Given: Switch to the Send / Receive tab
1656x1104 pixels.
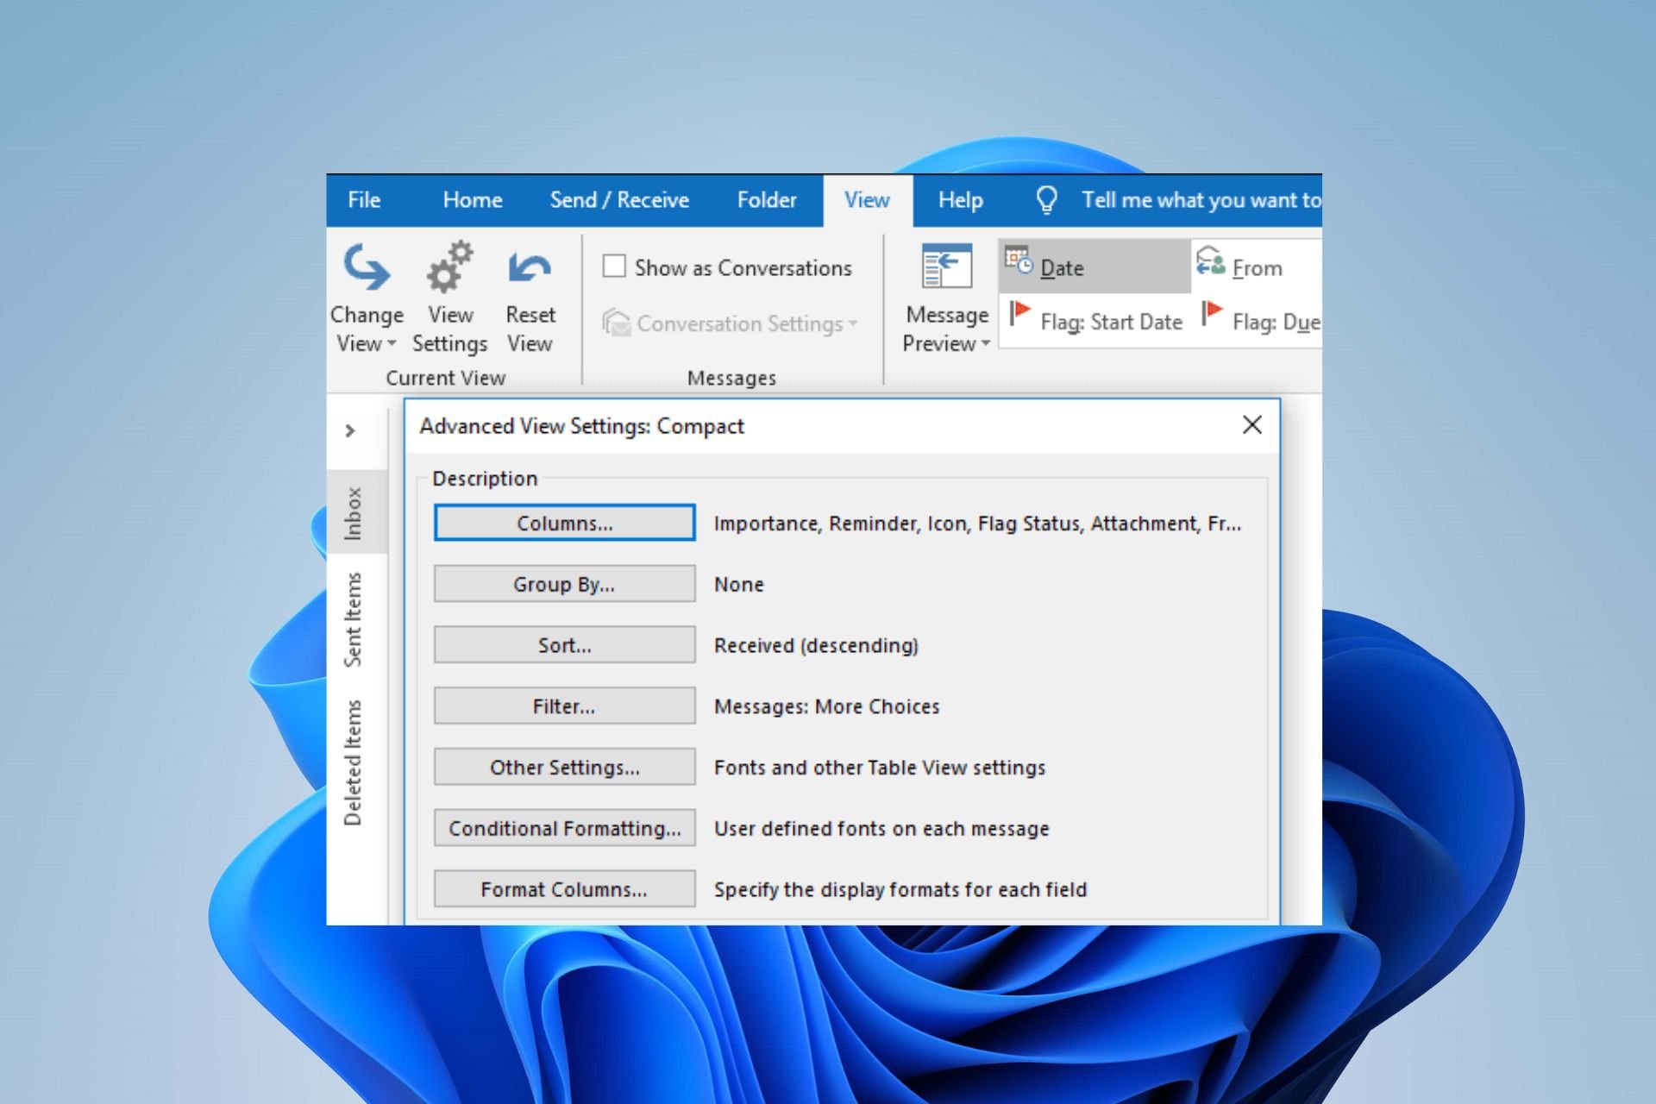Looking at the screenshot, I should 619,200.
